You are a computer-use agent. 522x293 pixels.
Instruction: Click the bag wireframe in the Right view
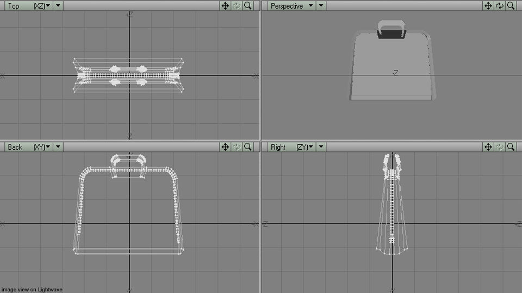[392, 205]
